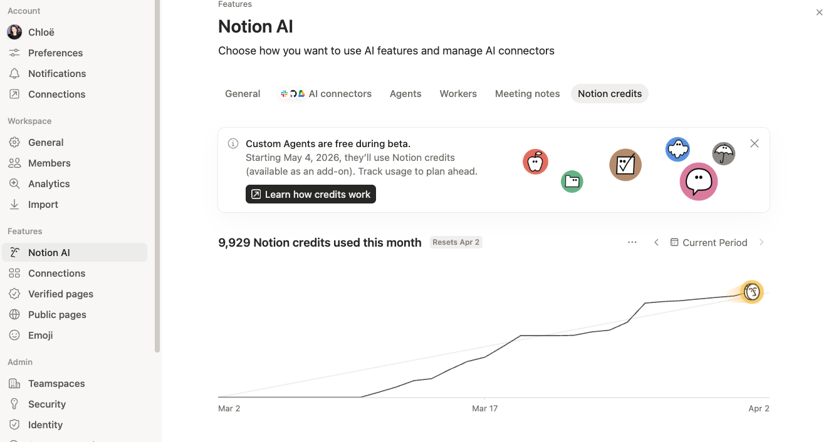The width and height of the screenshot is (826, 442).
Task: Select the Notion AI sparkle icon in sidebar
Action: coord(14,252)
